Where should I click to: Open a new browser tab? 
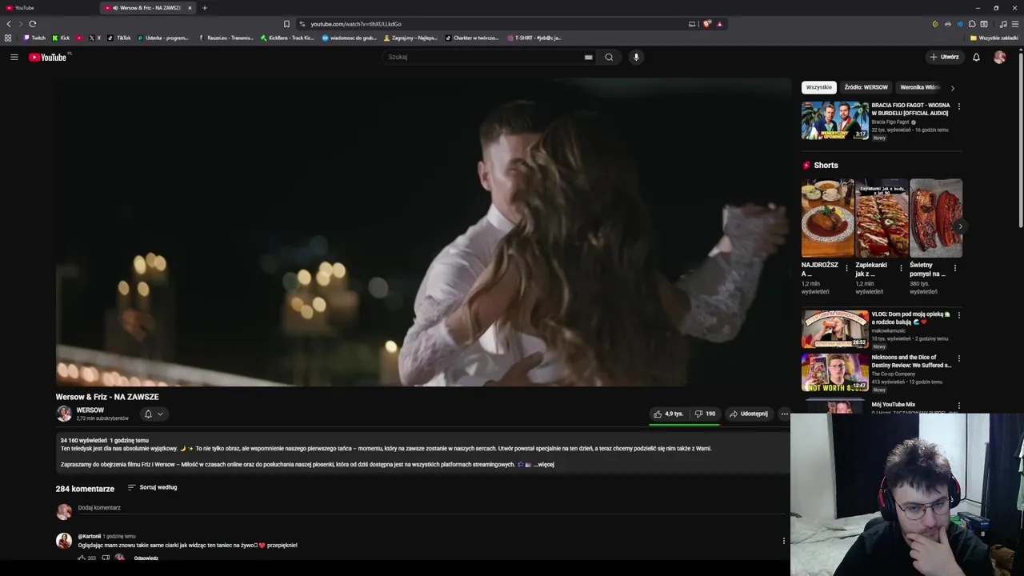coord(205,8)
